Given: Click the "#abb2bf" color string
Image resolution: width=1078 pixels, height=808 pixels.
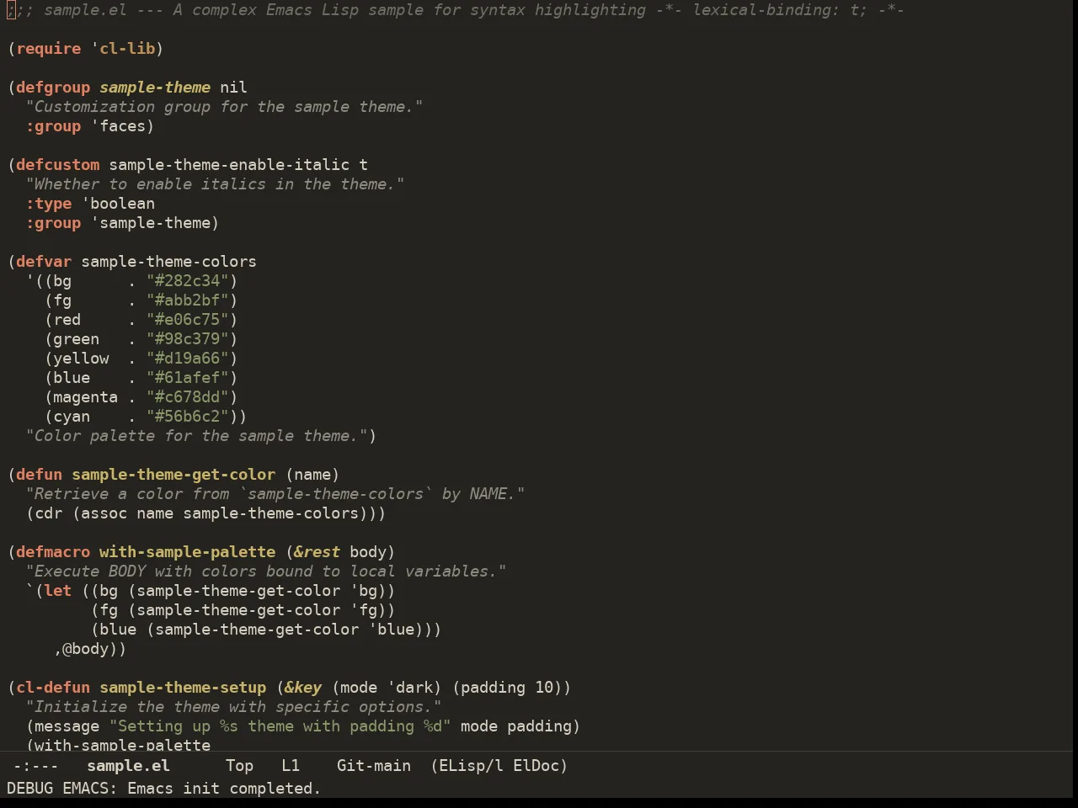Looking at the screenshot, I should pos(188,300).
